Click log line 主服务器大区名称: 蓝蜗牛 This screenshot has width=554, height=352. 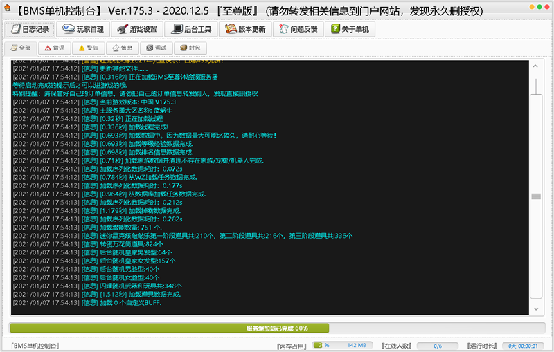pos(93,111)
